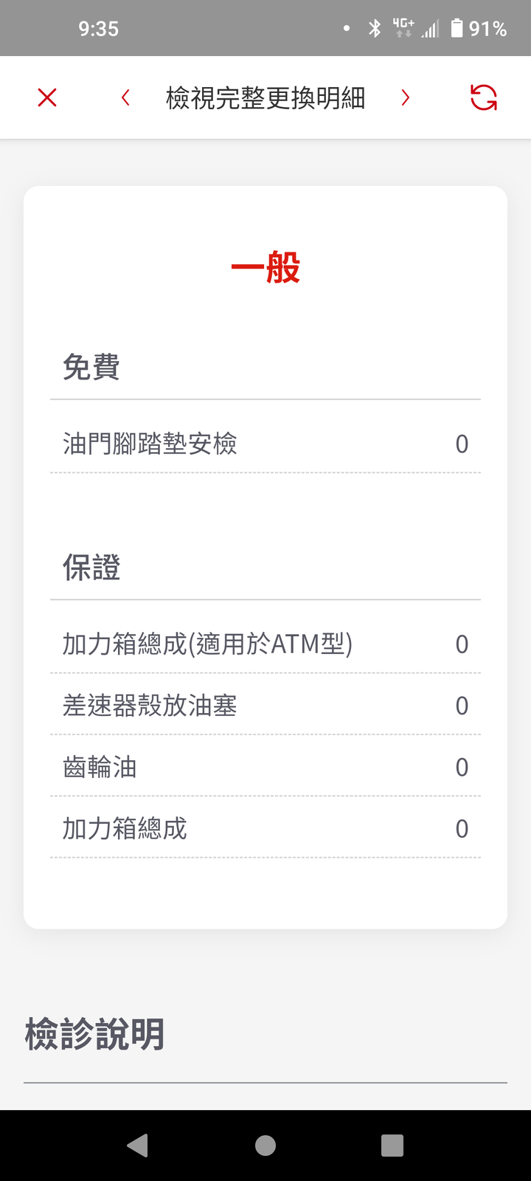Select the last 加力箱總成 row
This screenshot has height=1181, width=531.
click(265, 828)
